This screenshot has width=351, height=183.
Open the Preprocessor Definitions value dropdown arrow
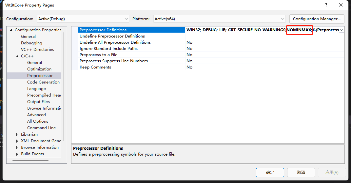coord(341,30)
